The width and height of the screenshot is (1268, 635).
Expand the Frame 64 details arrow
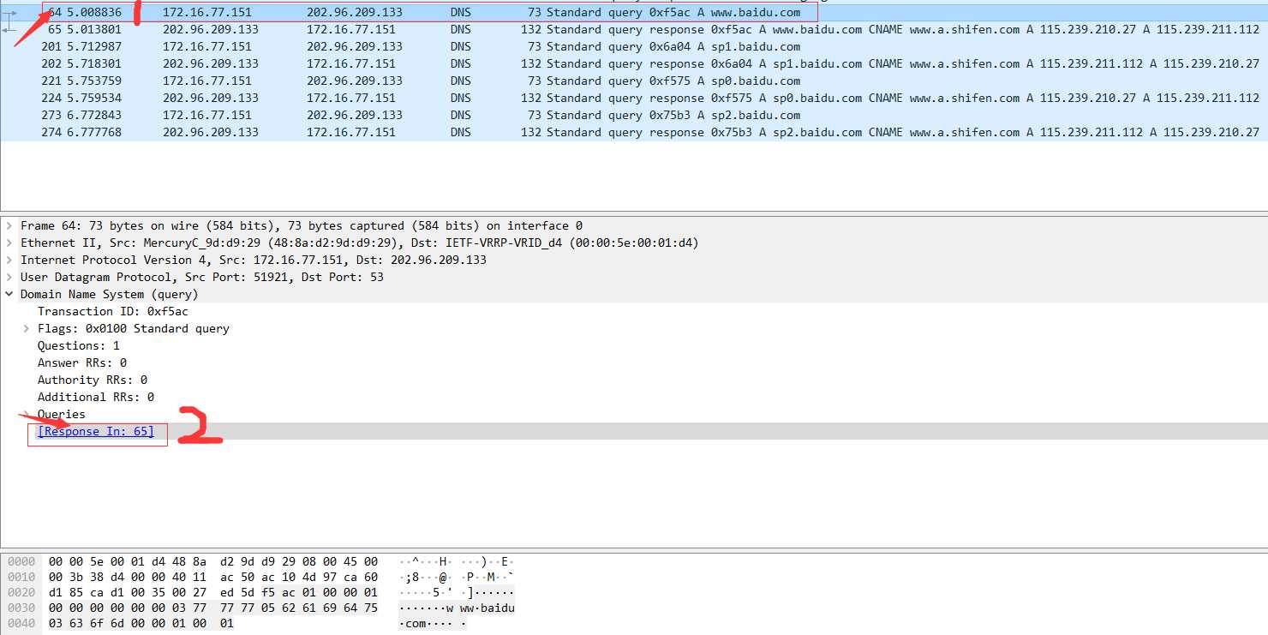9,225
